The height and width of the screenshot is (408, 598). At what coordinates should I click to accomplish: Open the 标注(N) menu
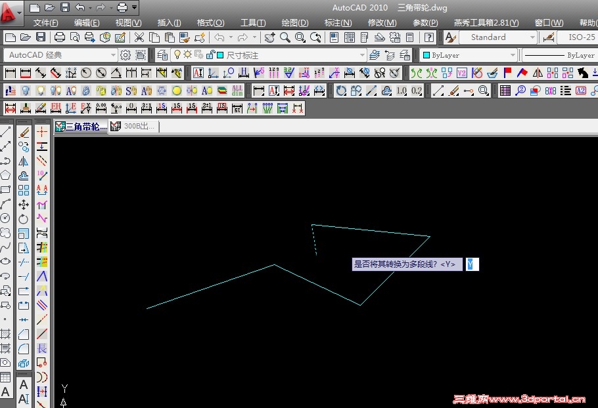[338, 23]
